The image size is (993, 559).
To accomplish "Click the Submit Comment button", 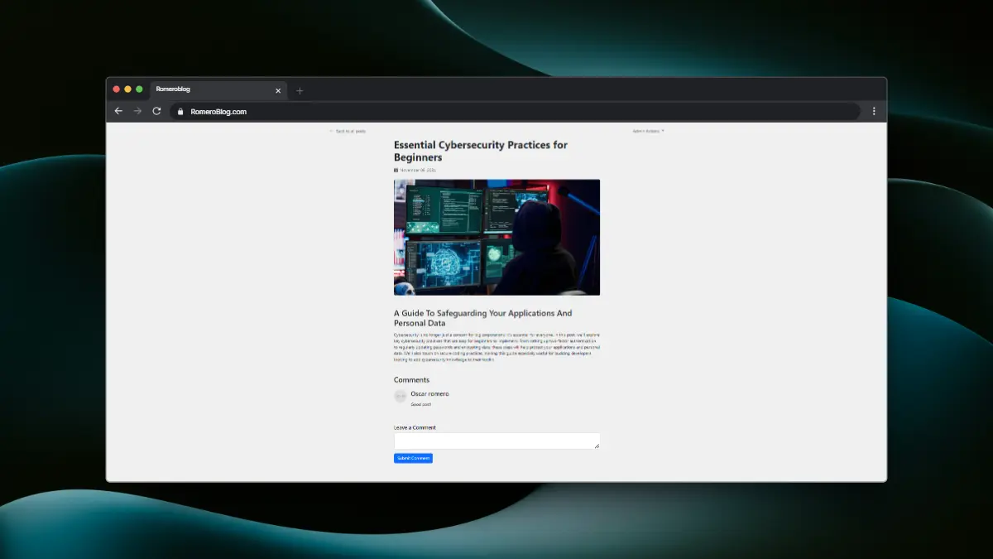I will click(413, 458).
